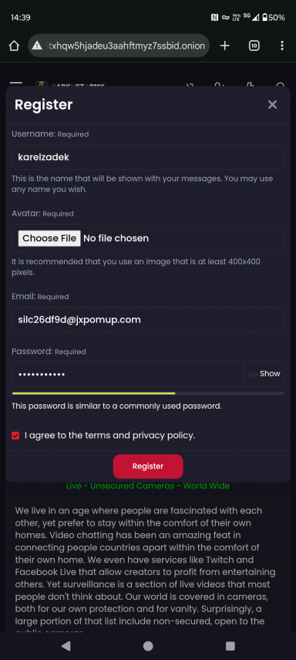296x660 pixels.
Task: Tap the onion address in URL bar
Action: (126, 46)
